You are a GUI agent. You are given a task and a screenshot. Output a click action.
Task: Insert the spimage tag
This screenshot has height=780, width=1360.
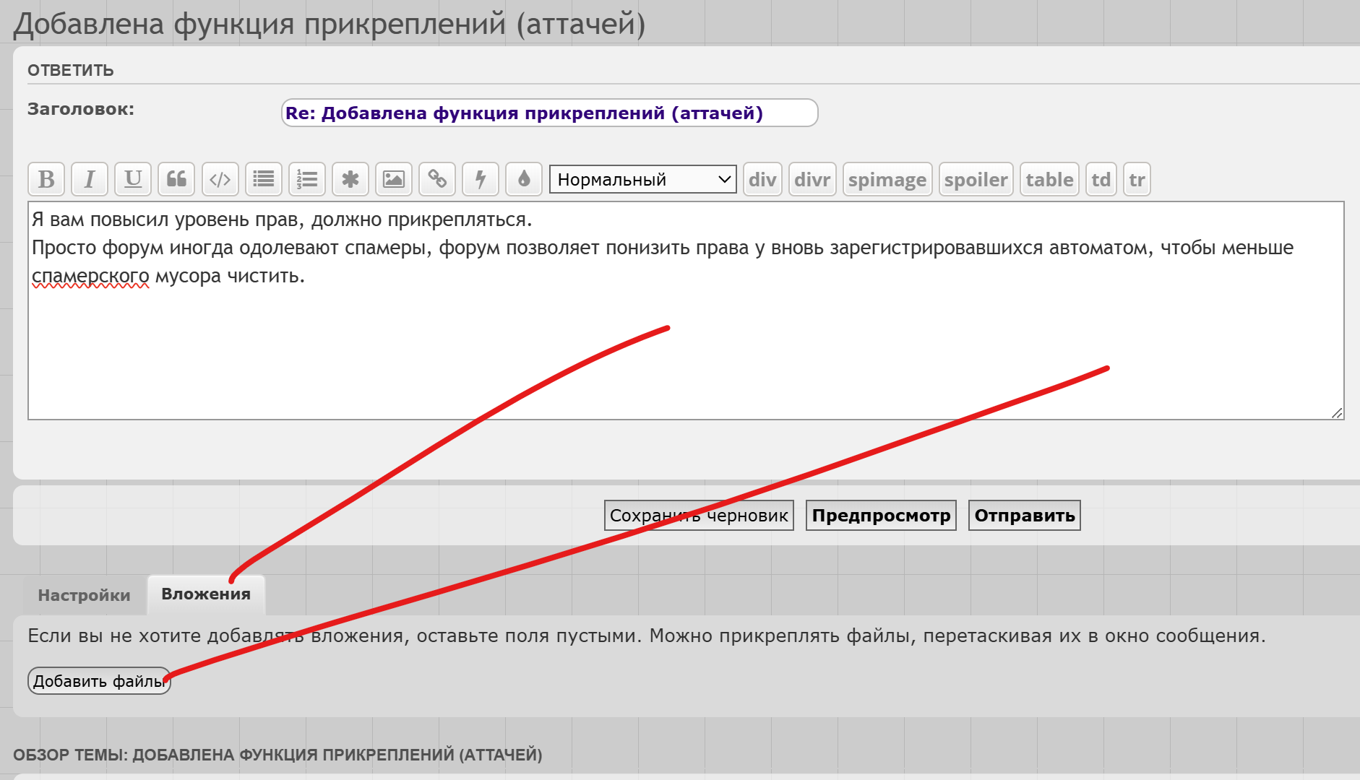coord(887,179)
